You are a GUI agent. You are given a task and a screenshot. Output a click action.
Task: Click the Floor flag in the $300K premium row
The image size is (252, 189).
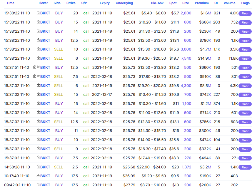point(245,131)
